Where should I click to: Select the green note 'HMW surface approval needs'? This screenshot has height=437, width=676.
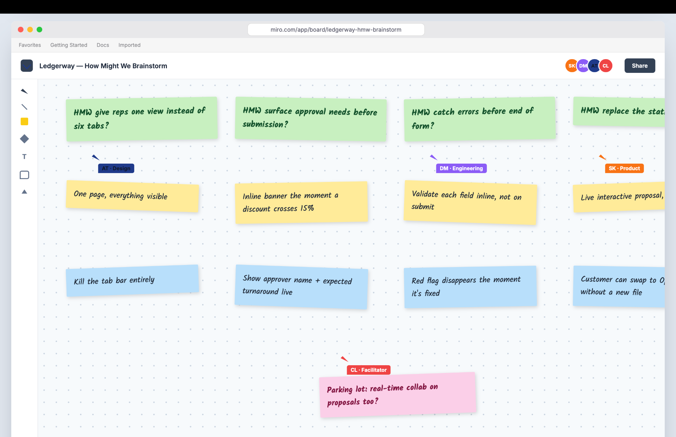pos(311,119)
